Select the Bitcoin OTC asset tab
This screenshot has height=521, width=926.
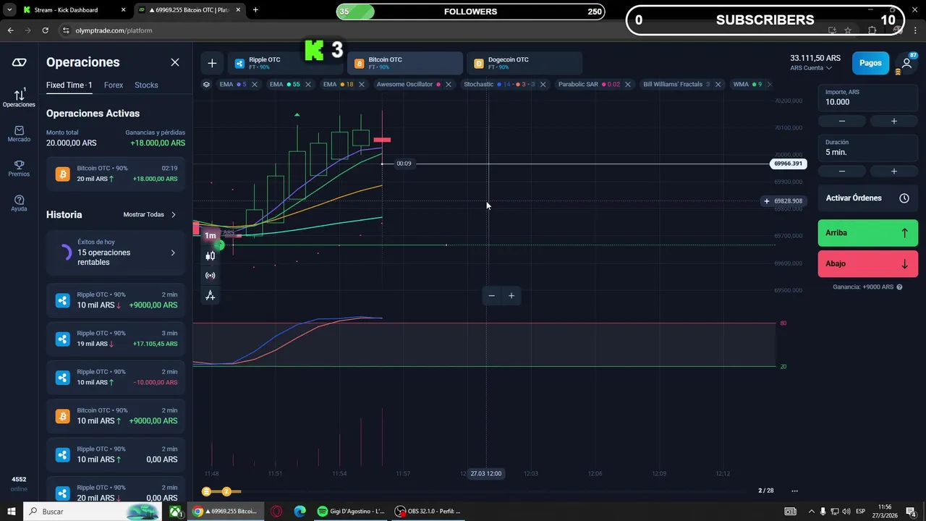pyautogui.click(x=404, y=64)
